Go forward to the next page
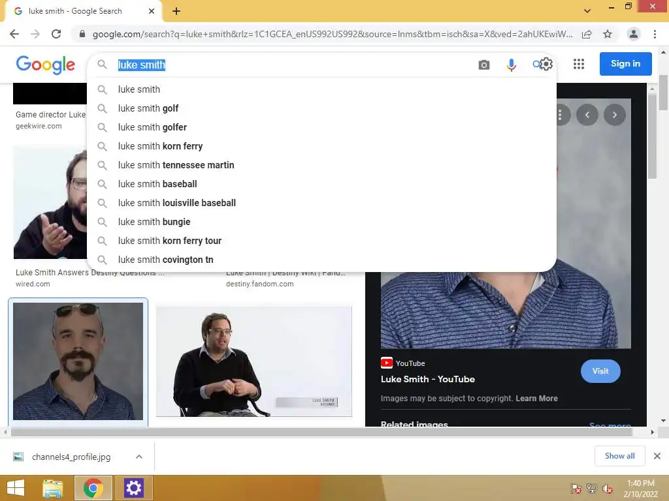The height and width of the screenshot is (501, 669). point(35,34)
